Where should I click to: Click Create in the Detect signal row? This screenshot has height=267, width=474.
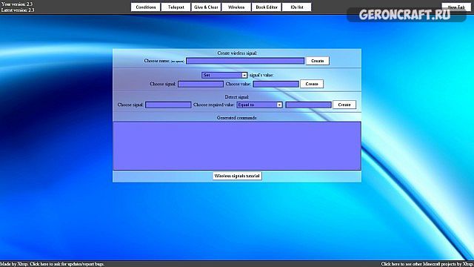coord(344,105)
